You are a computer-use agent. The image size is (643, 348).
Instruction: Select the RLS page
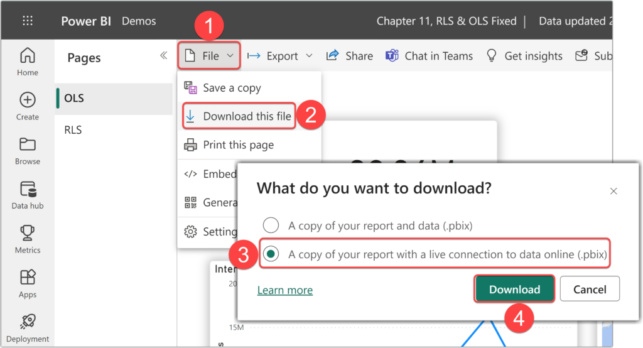(x=114, y=130)
